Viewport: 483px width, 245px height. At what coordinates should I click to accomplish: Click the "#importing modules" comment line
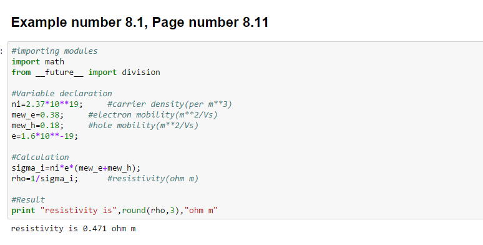[54, 51]
